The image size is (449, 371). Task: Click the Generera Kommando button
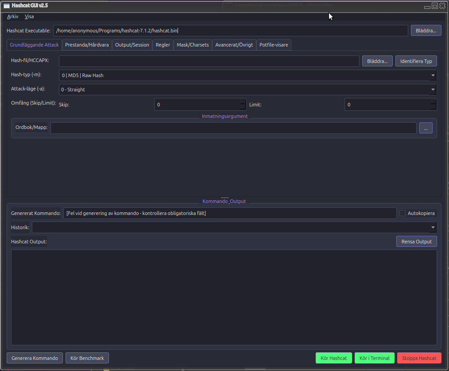coord(35,358)
